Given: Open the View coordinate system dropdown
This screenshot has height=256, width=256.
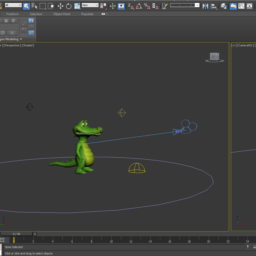Looking at the screenshot, I should (90, 5).
